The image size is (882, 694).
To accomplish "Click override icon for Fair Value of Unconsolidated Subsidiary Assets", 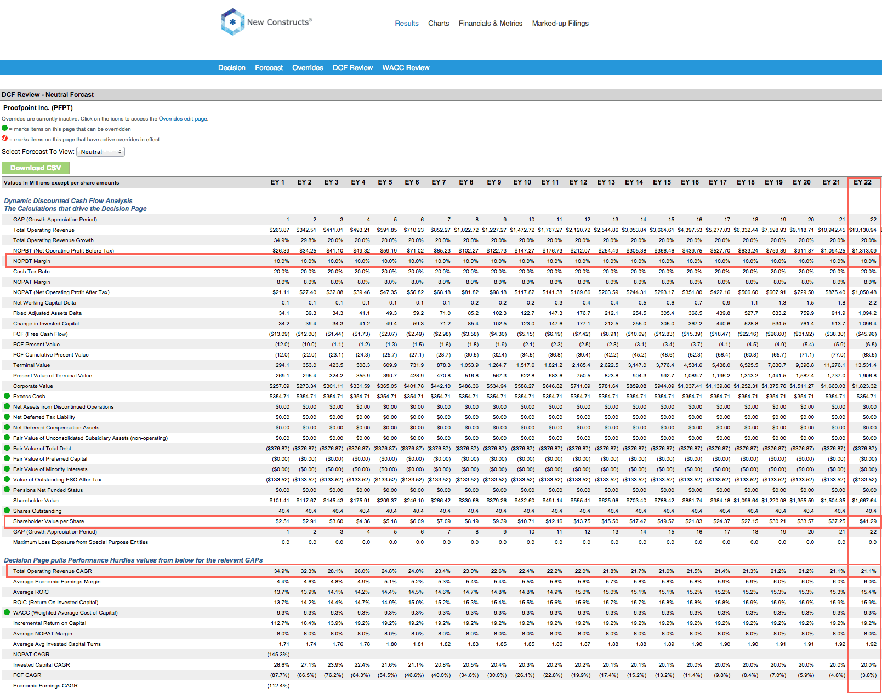I will 7,437.
